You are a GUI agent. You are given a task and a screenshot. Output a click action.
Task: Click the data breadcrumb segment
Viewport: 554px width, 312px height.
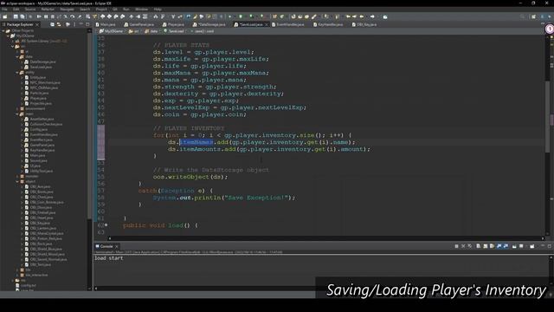pyautogui.click(x=151, y=31)
